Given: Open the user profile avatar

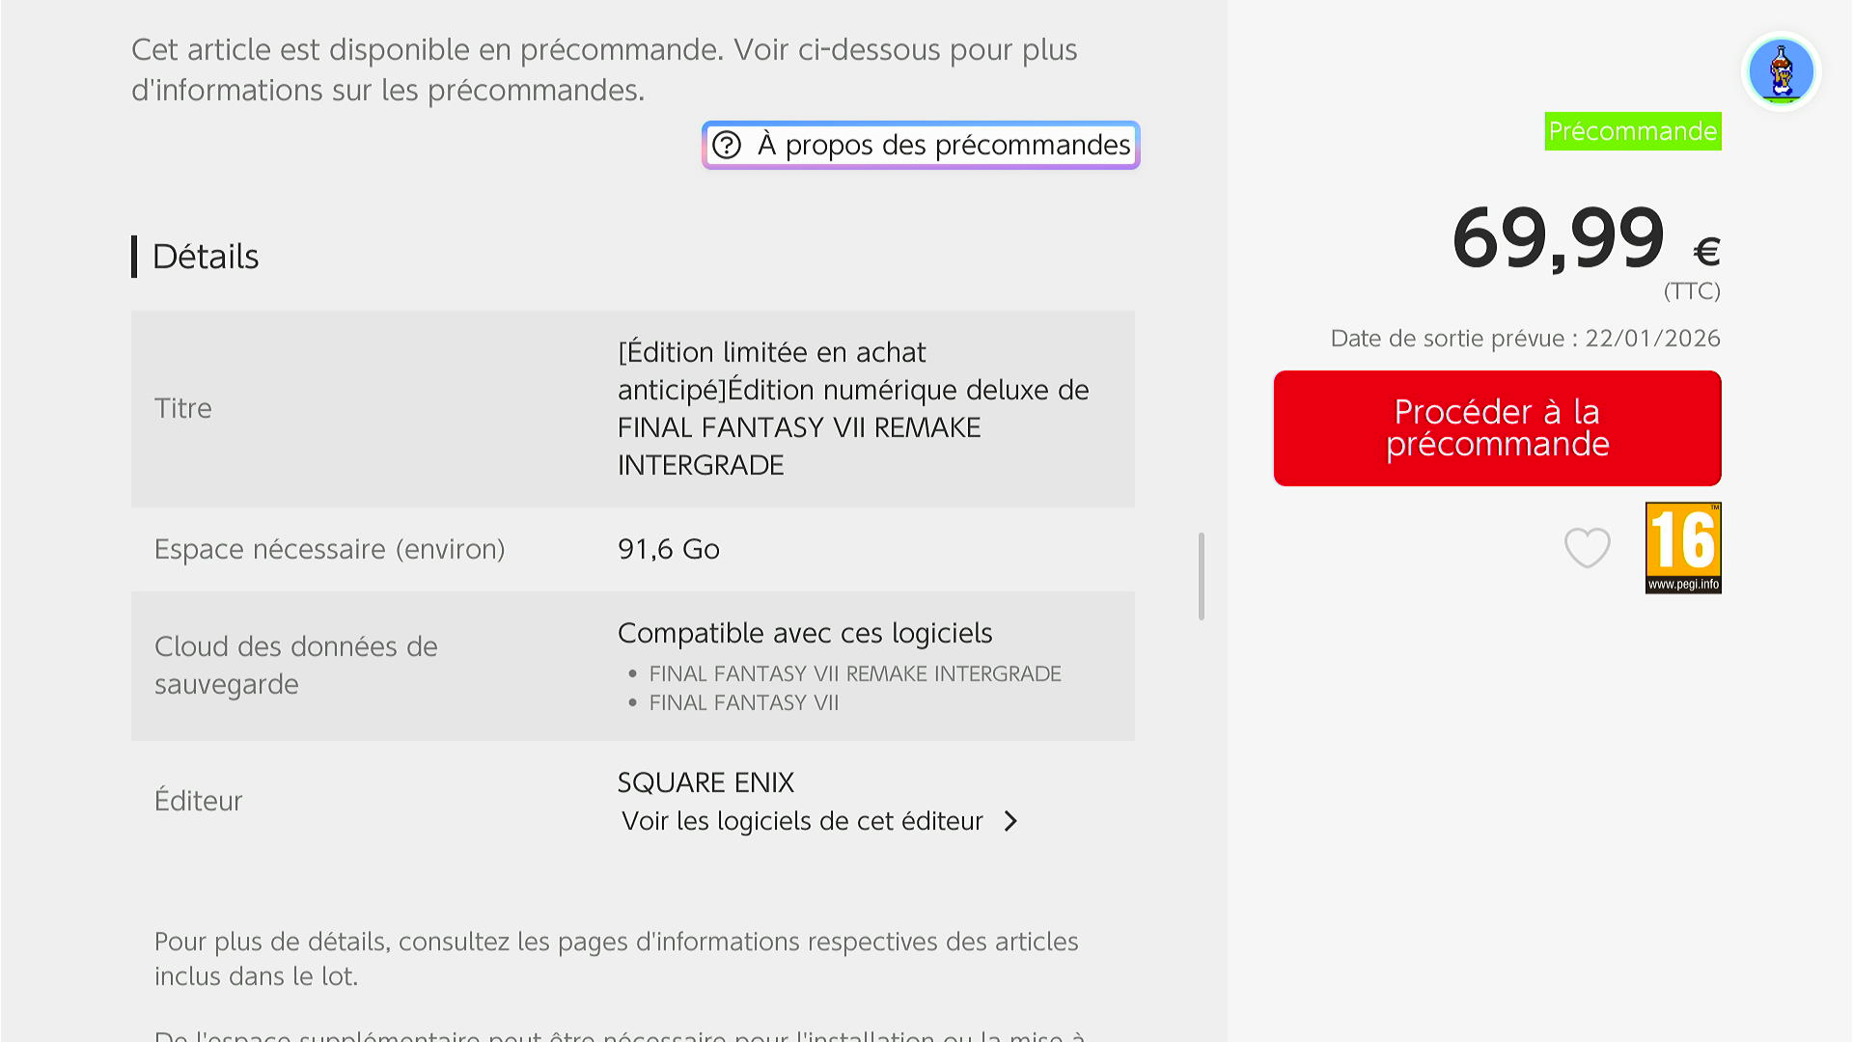Looking at the screenshot, I should [1781, 71].
